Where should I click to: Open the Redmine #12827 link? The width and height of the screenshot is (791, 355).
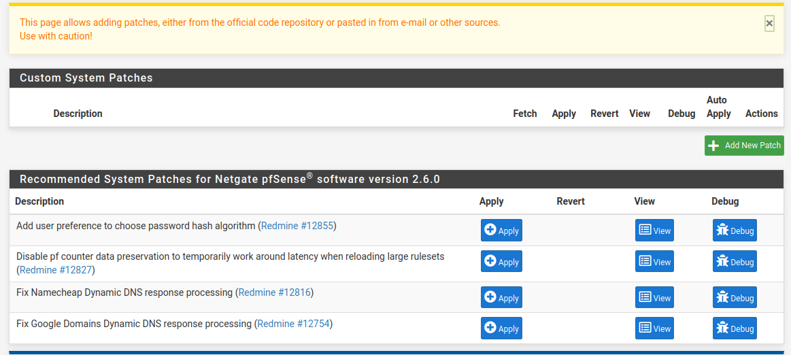[56, 270]
